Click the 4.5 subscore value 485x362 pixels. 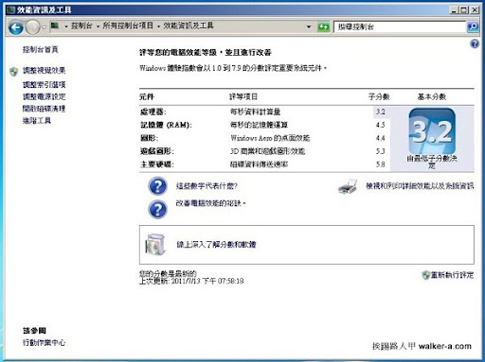coord(381,125)
